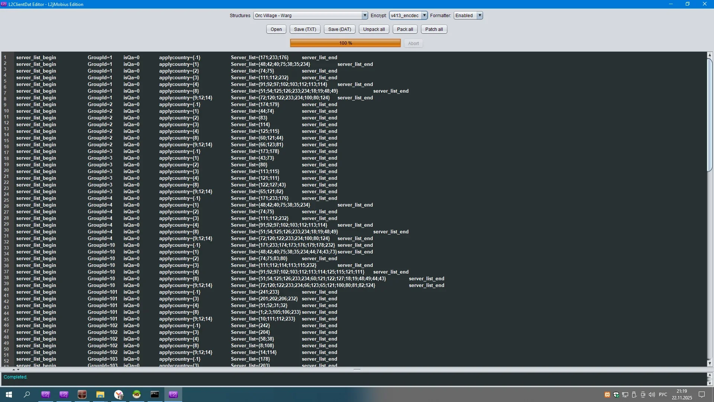
Task: Click line 1 server_list_begin text in editor
Action: [36, 58]
